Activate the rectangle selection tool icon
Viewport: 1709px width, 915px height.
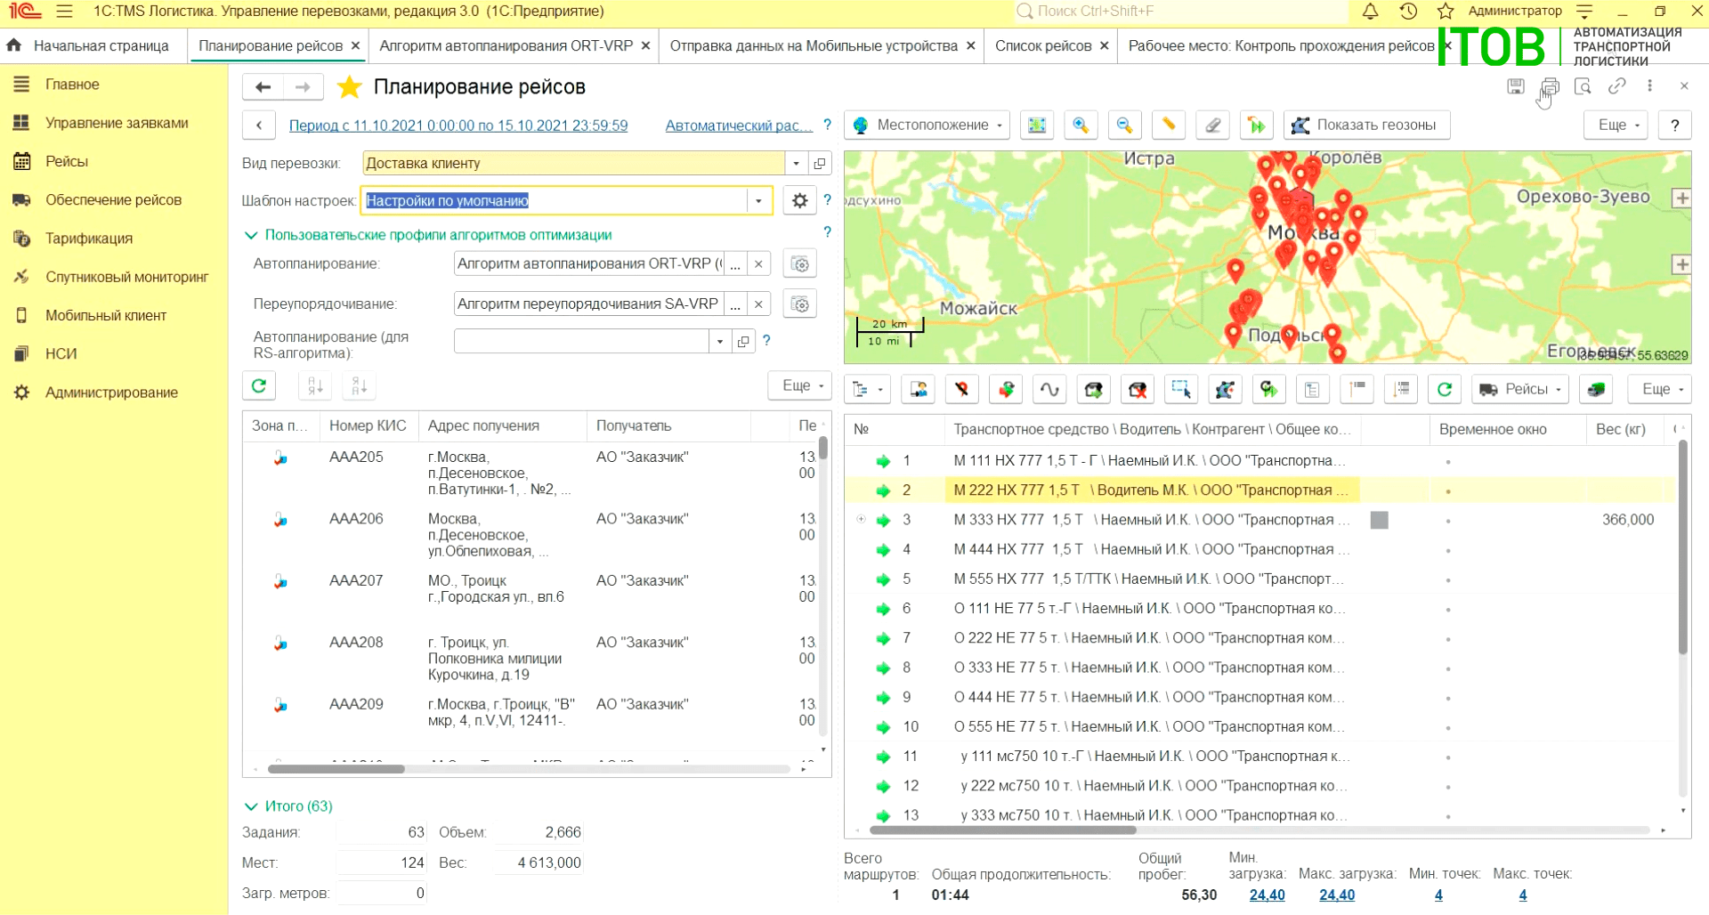(x=1181, y=389)
